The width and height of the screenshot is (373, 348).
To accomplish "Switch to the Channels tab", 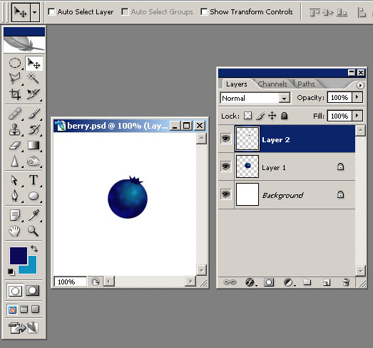I will (272, 84).
